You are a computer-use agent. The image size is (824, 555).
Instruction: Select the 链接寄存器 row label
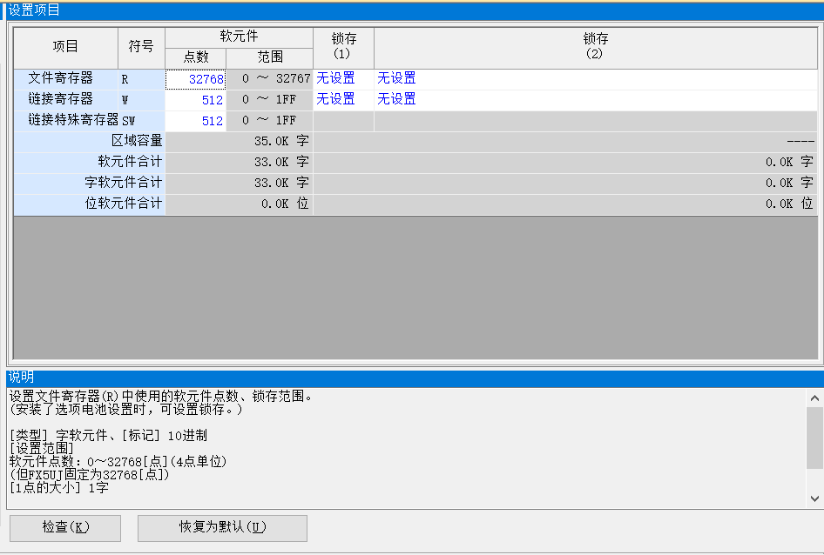tap(61, 100)
